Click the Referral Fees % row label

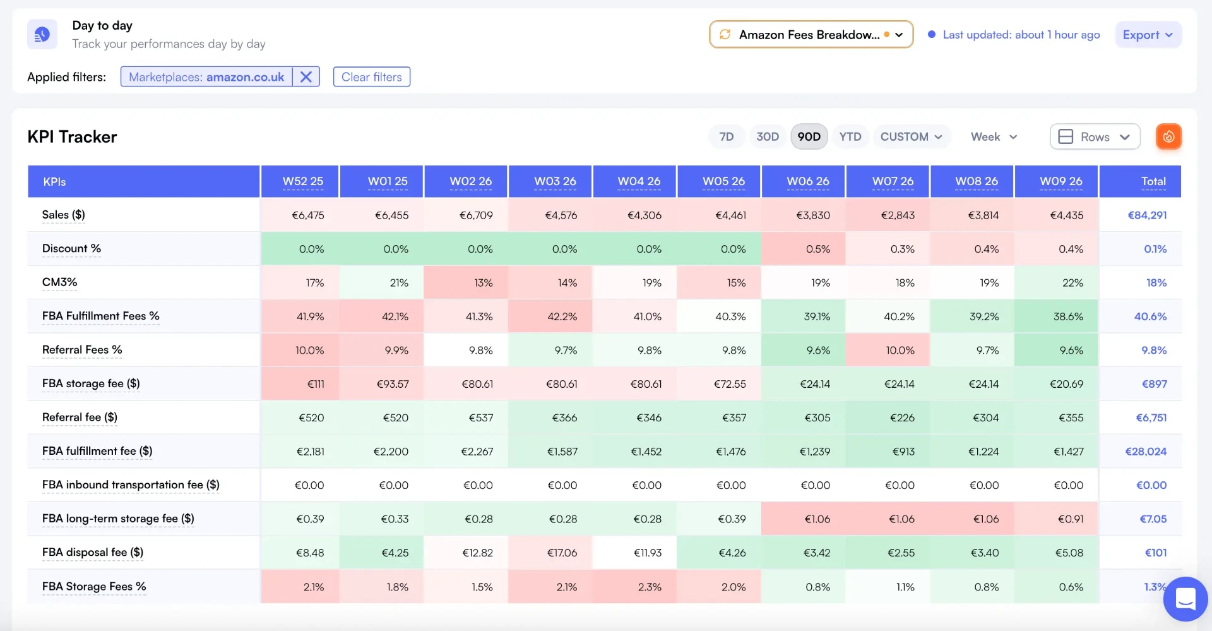(82, 350)
